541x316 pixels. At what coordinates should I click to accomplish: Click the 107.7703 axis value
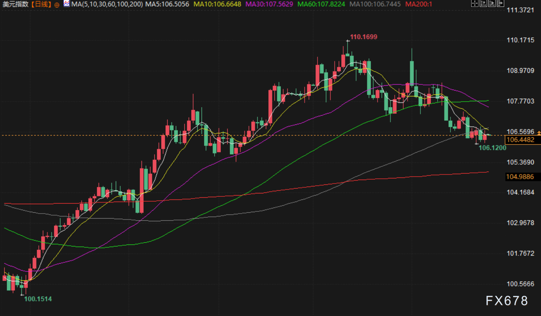coord(520,101)
